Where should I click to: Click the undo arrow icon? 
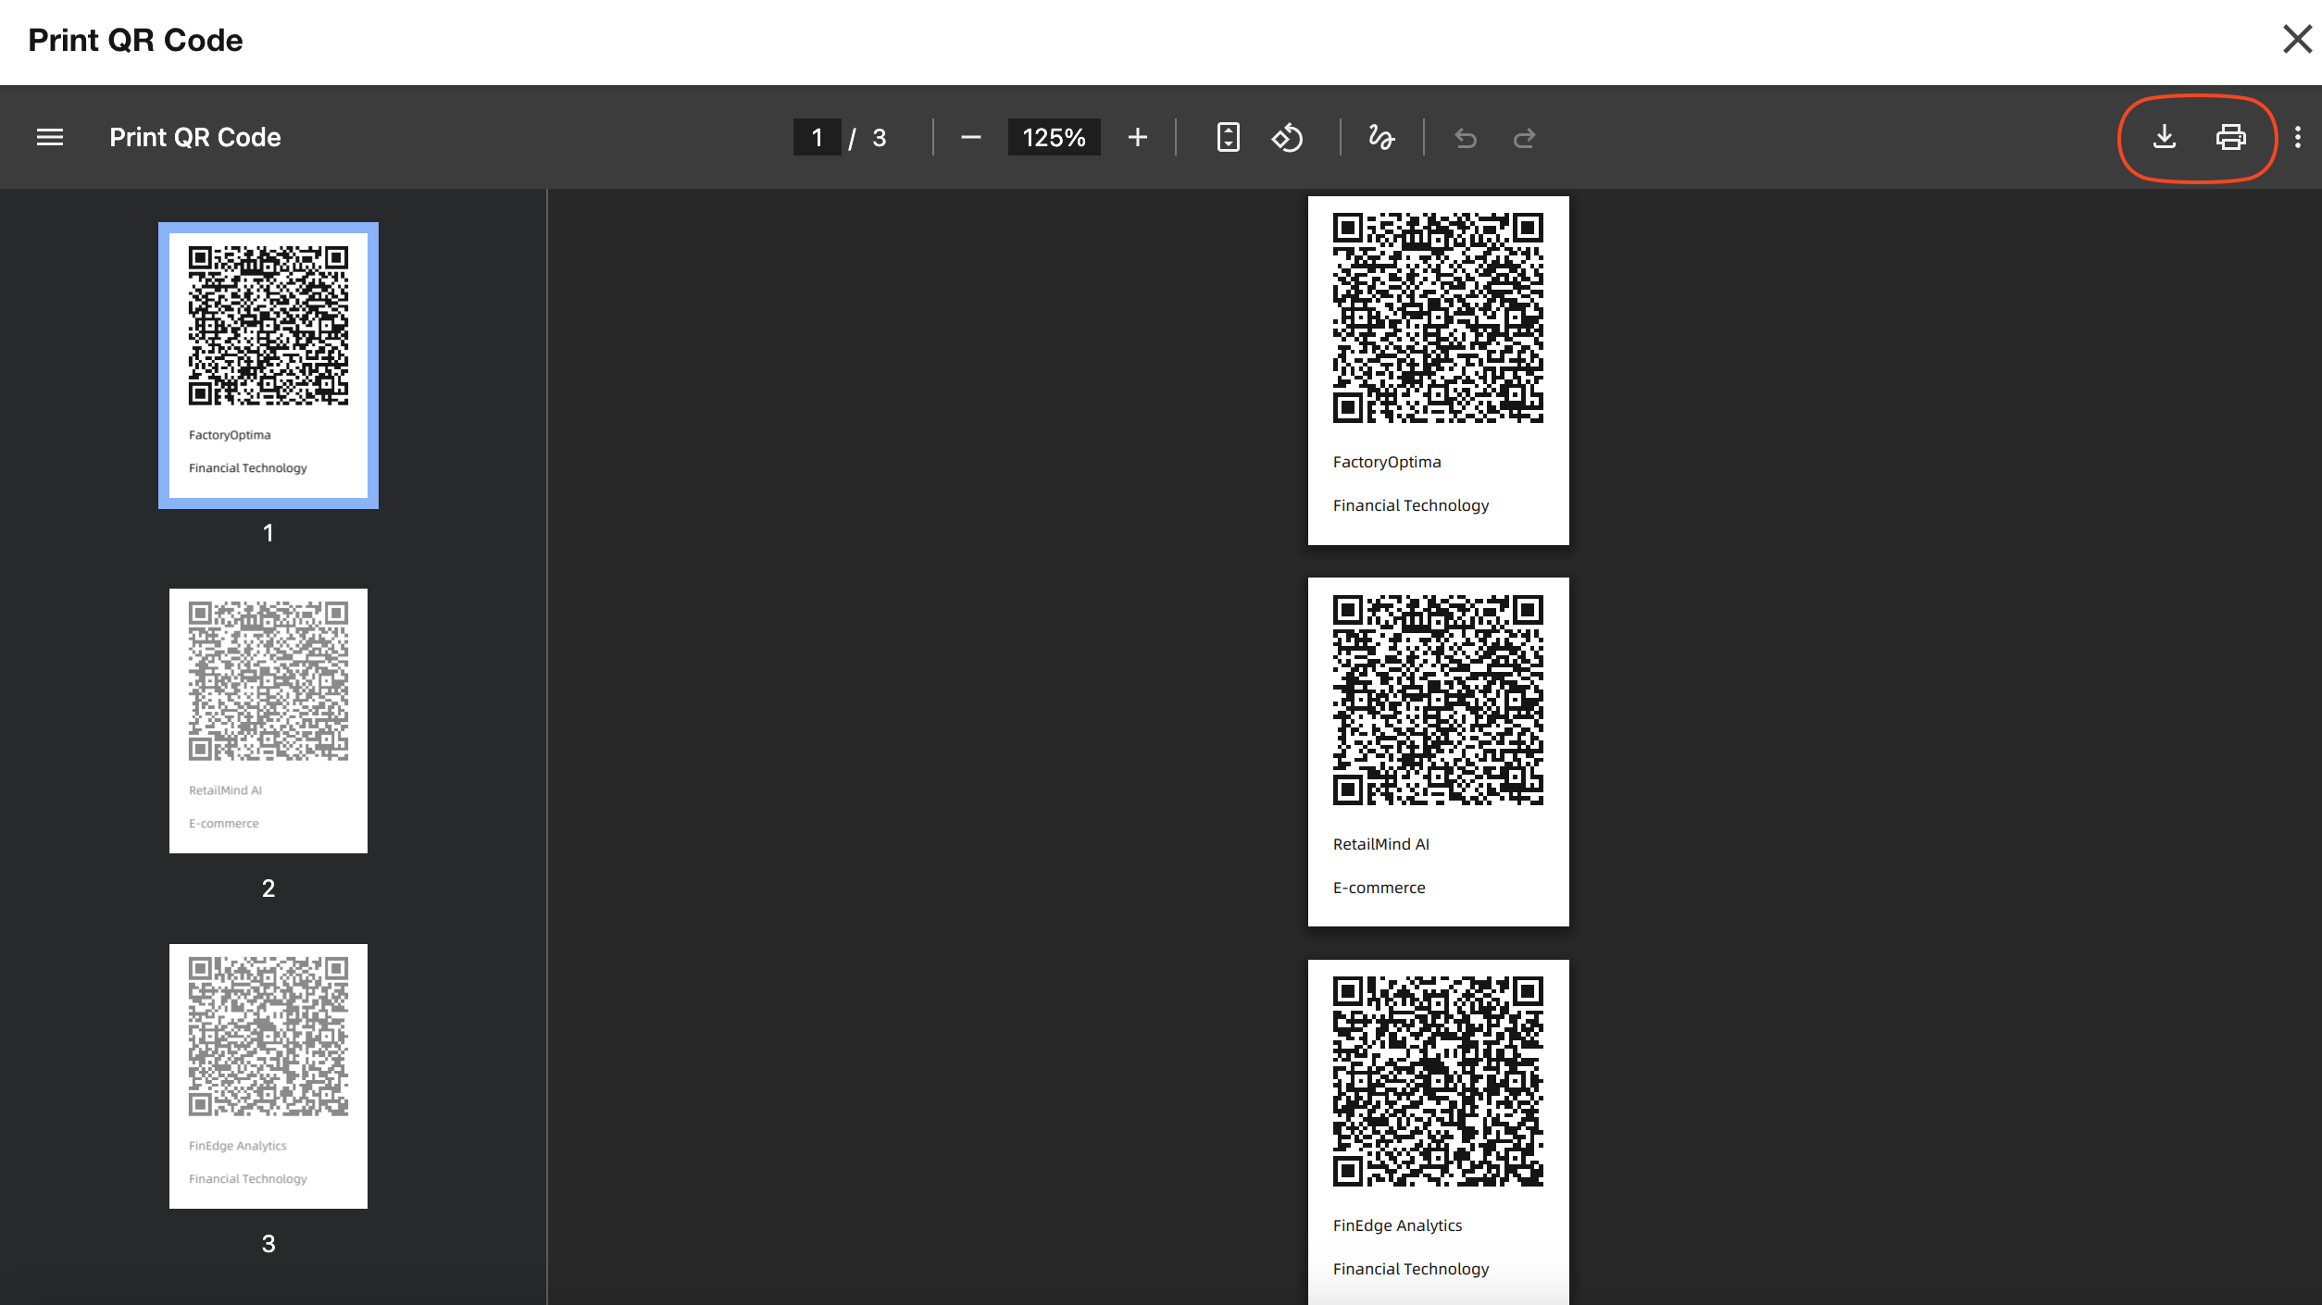tap(1466, 138)
